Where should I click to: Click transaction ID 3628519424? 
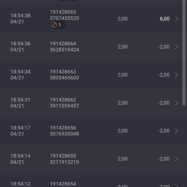point(65,50)
